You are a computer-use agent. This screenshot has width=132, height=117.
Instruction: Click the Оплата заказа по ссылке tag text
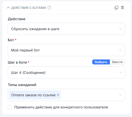click(x=33, y=95)
